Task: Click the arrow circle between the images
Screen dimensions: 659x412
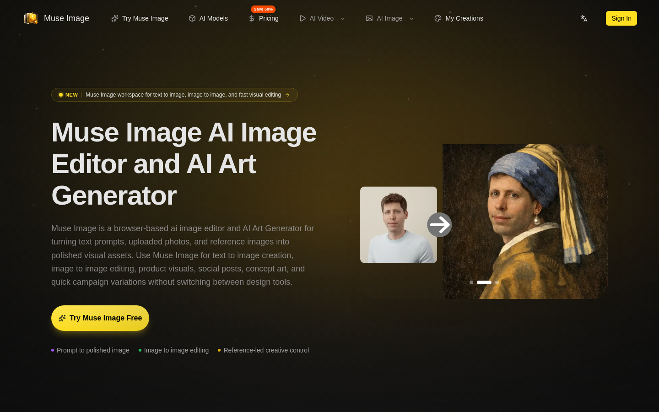Action: [x=439, y=225]
